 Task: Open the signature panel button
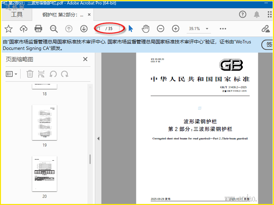tap(267, 45)
